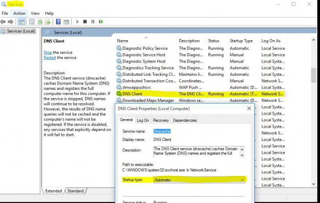The image size is (320, 203).
Task: Select the dmwappushsvc service name
Action: point(137,87)
